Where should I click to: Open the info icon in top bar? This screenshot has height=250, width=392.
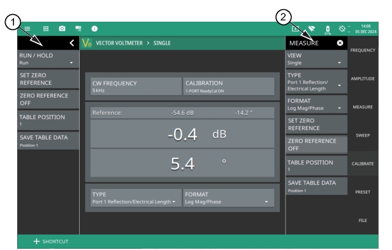(x=94, y=29)
